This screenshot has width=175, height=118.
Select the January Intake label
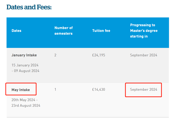[24, 55]
